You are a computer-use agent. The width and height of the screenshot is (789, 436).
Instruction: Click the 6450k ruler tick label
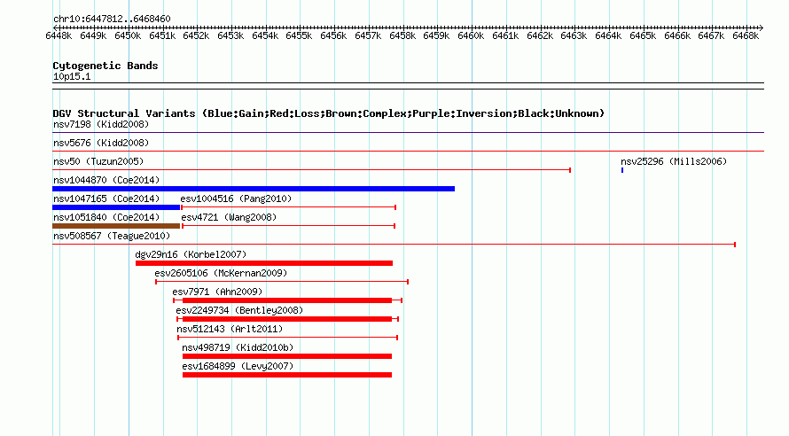point(128,35)
